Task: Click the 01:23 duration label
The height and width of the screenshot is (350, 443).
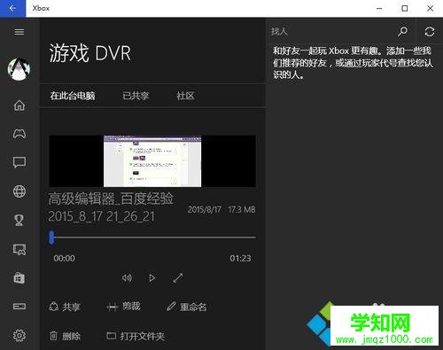Action: pyautogui.click(x=240, y=259)
